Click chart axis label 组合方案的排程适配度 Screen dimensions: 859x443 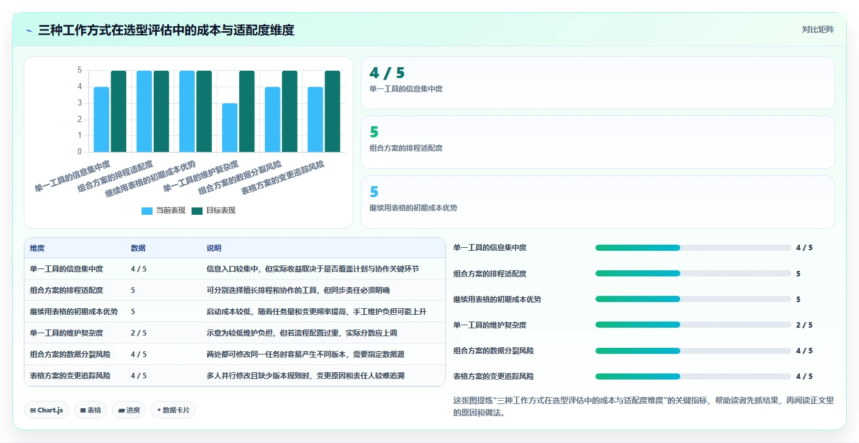116,177
